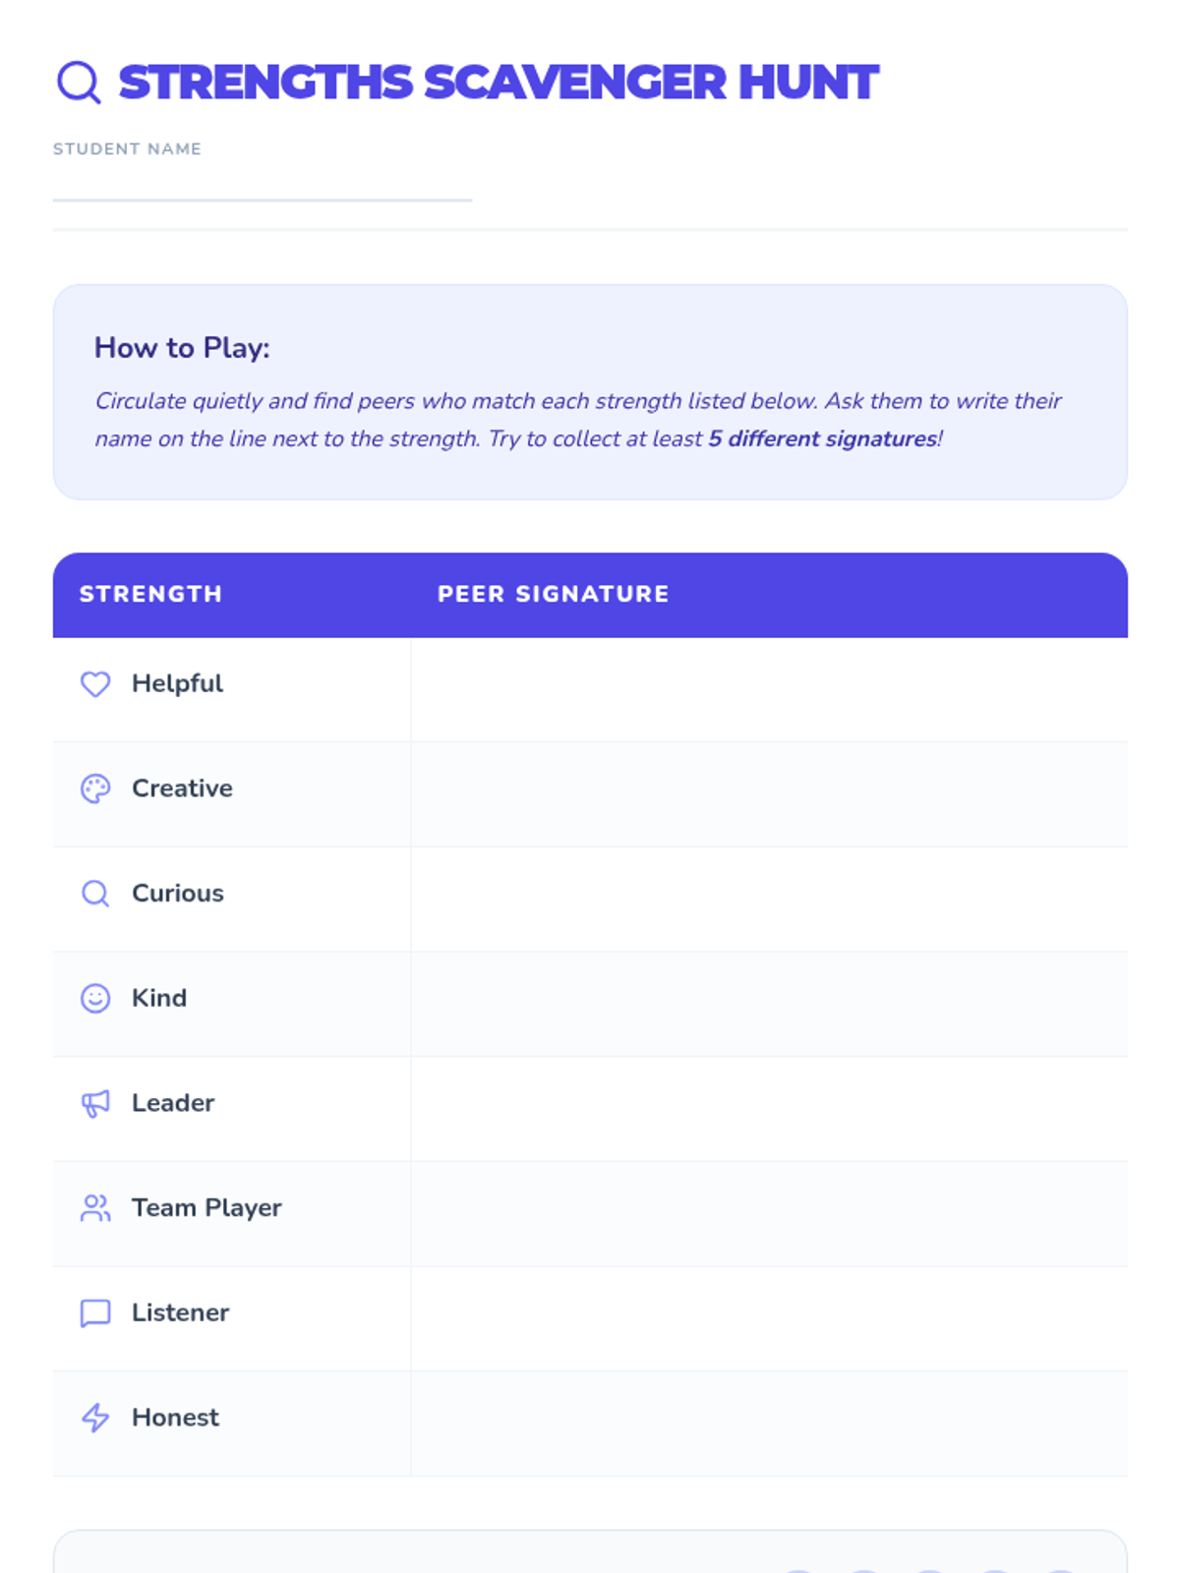Click the Honest peer signature cell
This screenshot has height=1573, width=1180.
[769, 1424]
